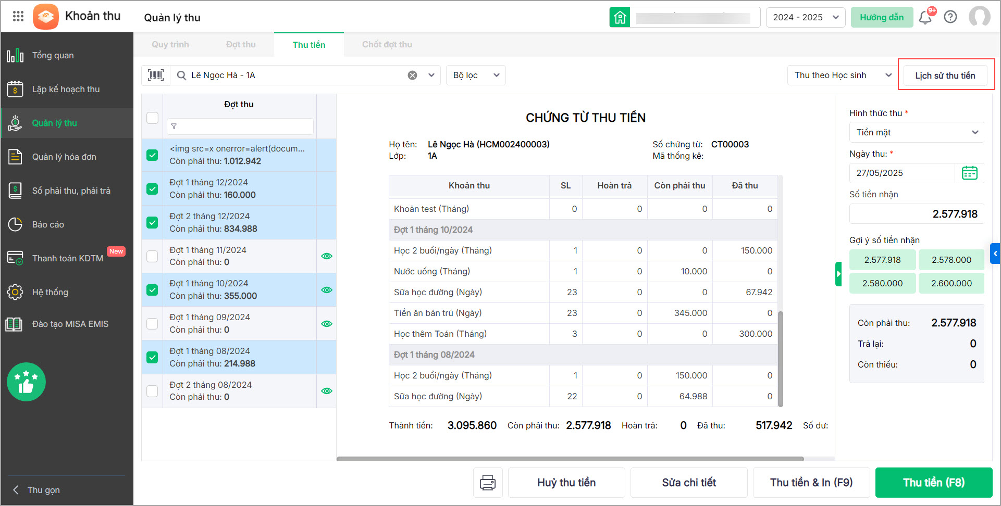Click the filter funnel under Đợt thu
The height and width of the screenshot is (506, 1001).
174,126
